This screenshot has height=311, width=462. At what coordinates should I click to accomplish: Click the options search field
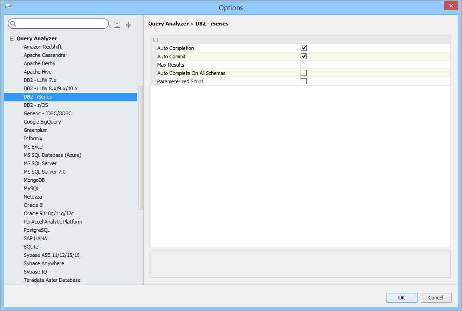click(58, 24)
